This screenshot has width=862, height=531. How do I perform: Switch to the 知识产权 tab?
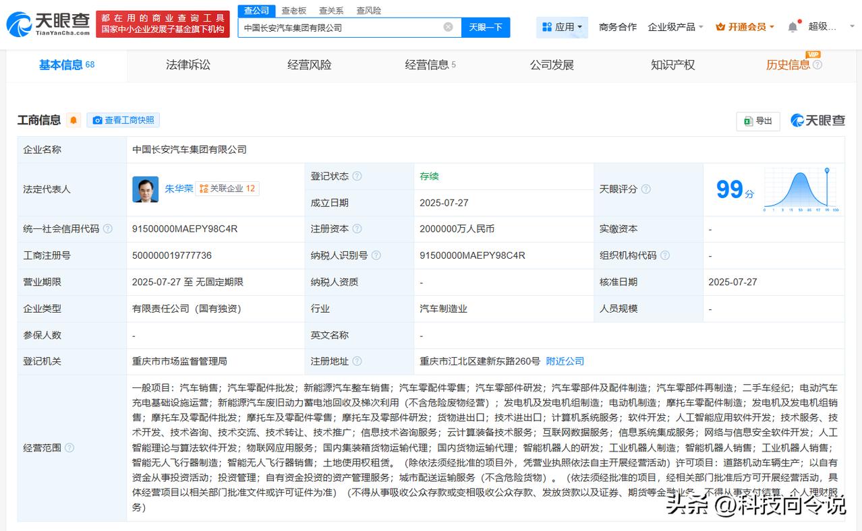coord(672,65)
